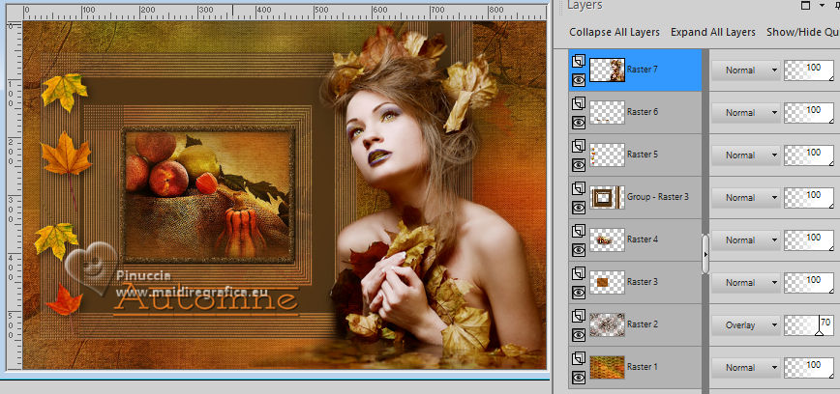
Task: Select layer named Raster 4
Action: pyautogui.click(x=643, y=239)
